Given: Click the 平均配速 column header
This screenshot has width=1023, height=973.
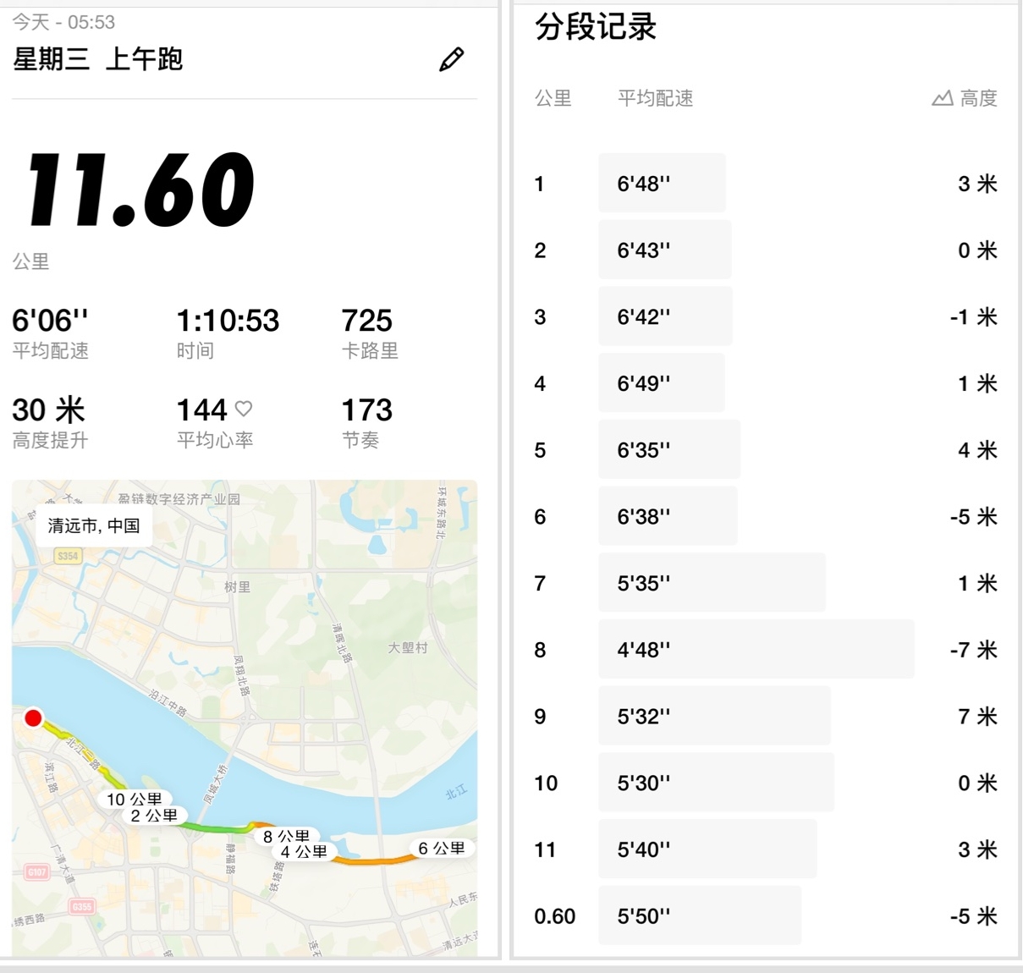Looking at the screenshot, I should [x=655, y=98].
